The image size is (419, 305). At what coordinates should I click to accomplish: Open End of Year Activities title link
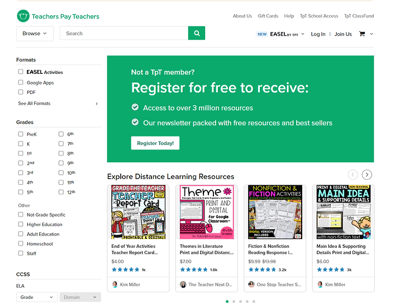point(135,249)
